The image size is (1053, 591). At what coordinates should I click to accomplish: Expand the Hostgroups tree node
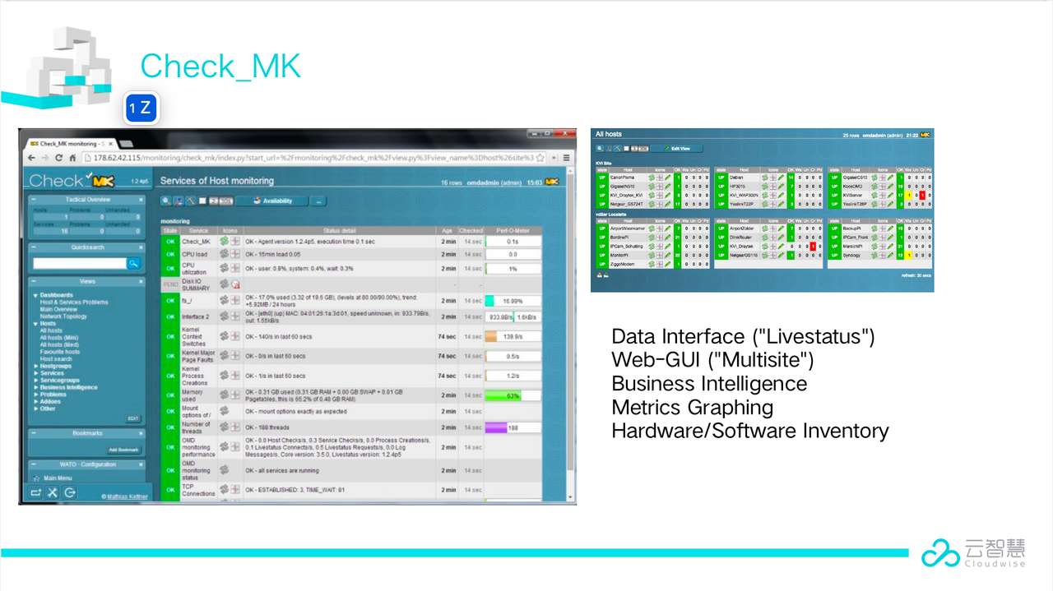click(x=35, y=366)
